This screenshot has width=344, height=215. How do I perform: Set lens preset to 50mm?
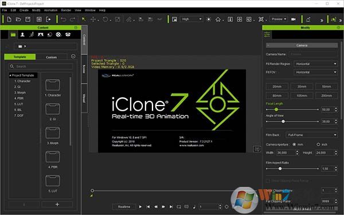pyautogui.click(x=326, y=87)
